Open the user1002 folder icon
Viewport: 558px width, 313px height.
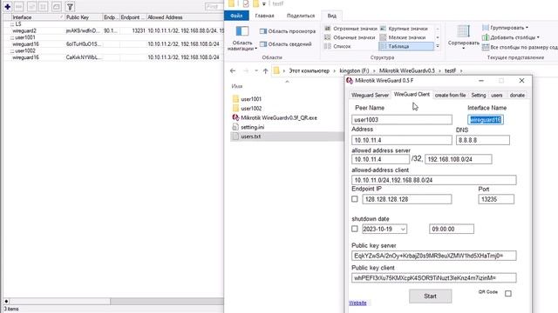coord(235,108)
